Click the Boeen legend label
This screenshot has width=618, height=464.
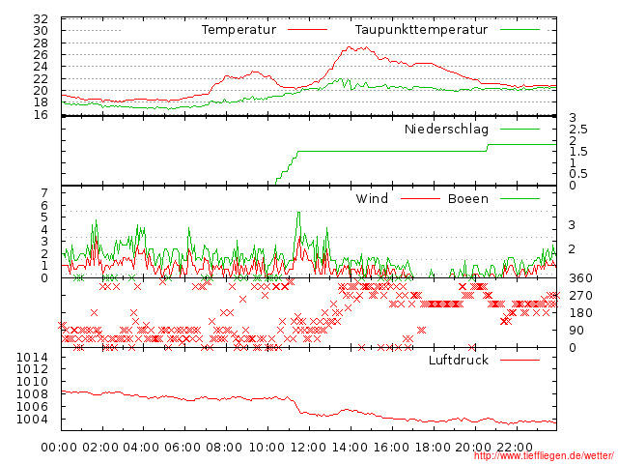click(467, 198)
